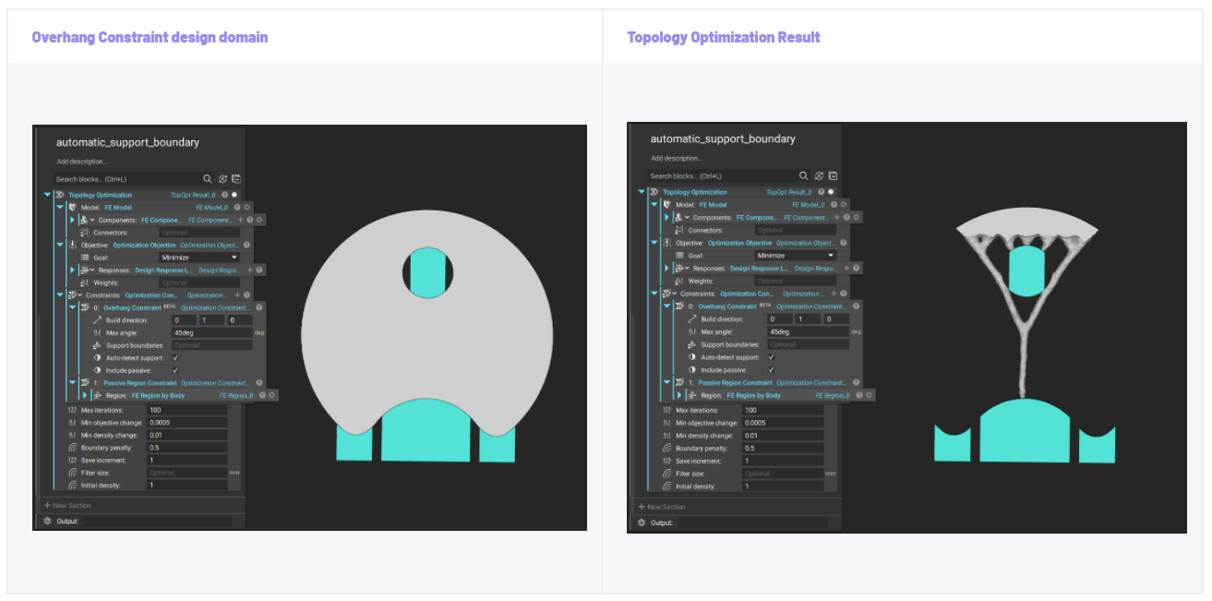Click refresh icon beside search in design domain screenshot

[x=222, y=179]
